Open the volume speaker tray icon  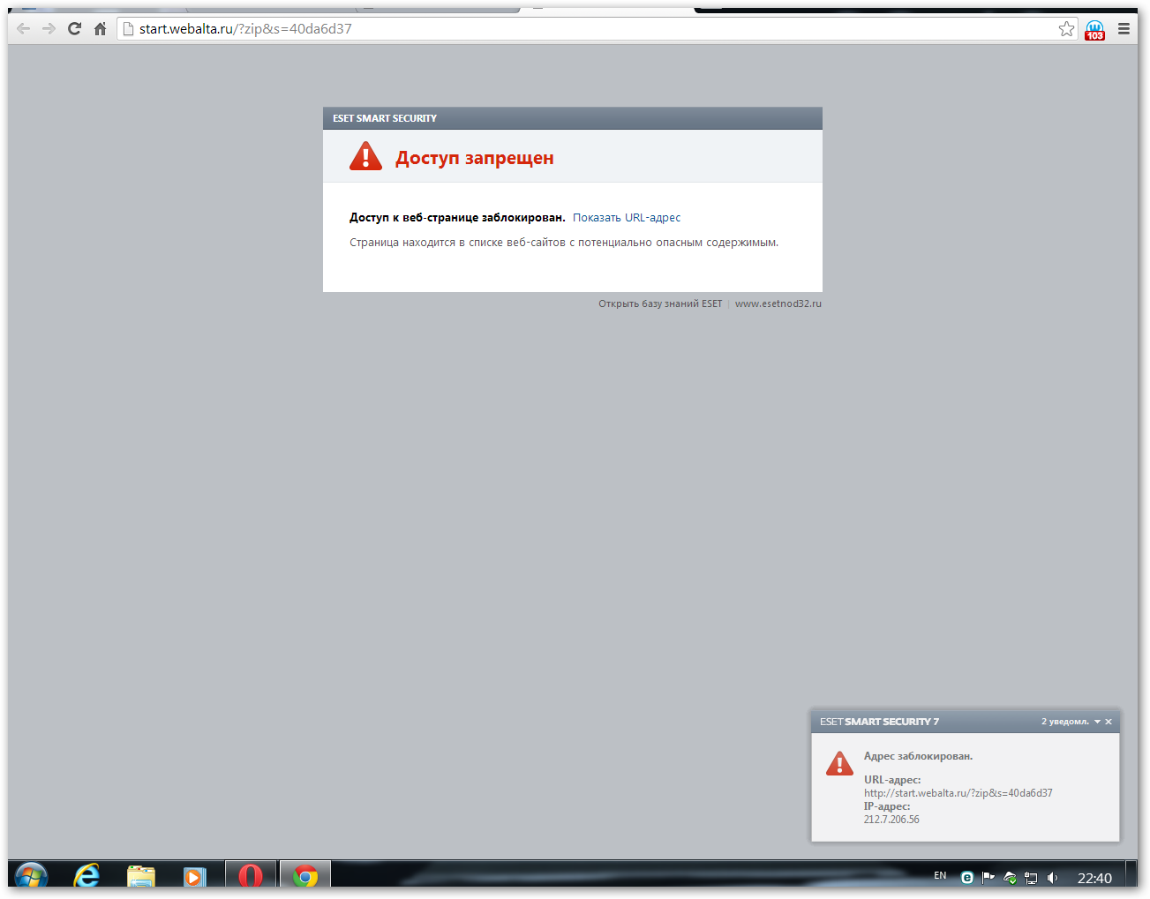(x=1052, y=878)
